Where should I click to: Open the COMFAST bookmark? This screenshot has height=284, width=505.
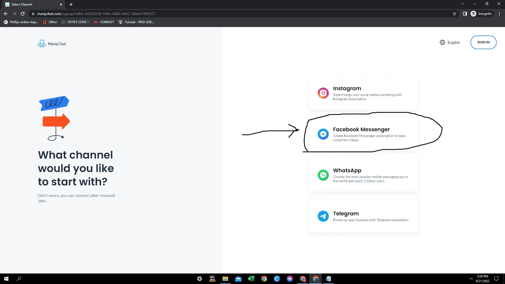pos(104,22)
